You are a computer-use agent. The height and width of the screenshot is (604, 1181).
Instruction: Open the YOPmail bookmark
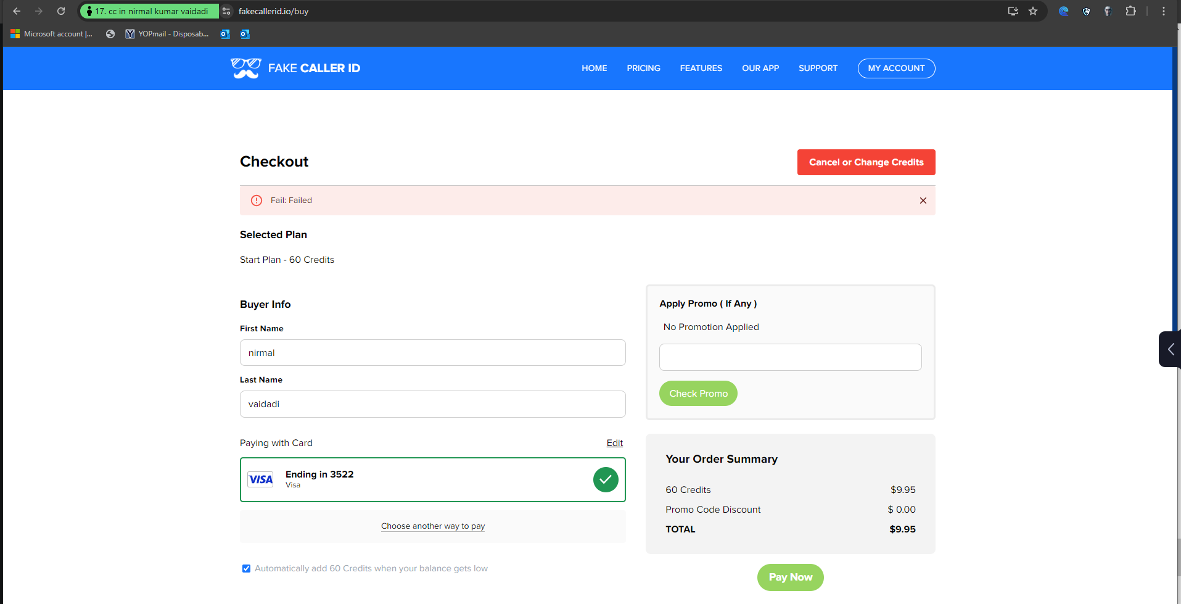(x=167, y=34)
